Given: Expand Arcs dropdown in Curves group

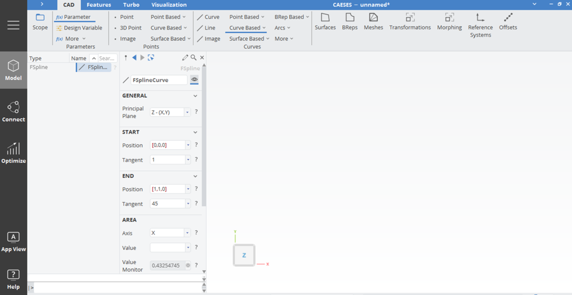Looking at the screenshot, I should tap(282, 28).
